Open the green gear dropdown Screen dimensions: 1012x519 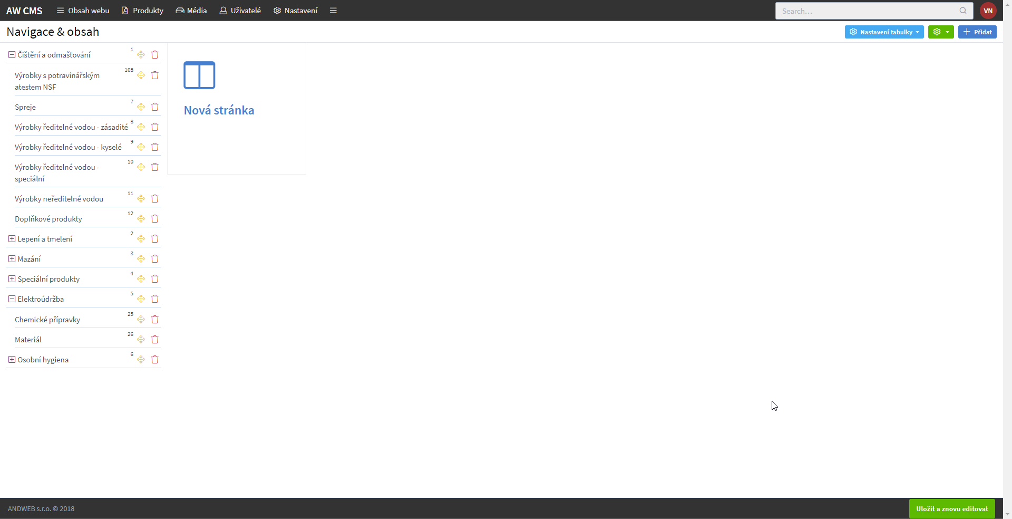(x=941, y=32)
